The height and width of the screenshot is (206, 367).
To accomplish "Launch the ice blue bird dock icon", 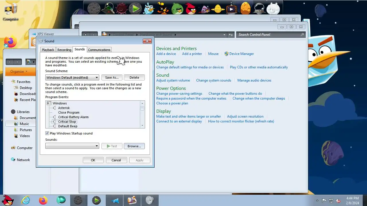I will (x=149, y=8).
